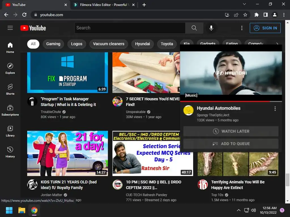Select the Hyundai filter chip

point(142,44)
